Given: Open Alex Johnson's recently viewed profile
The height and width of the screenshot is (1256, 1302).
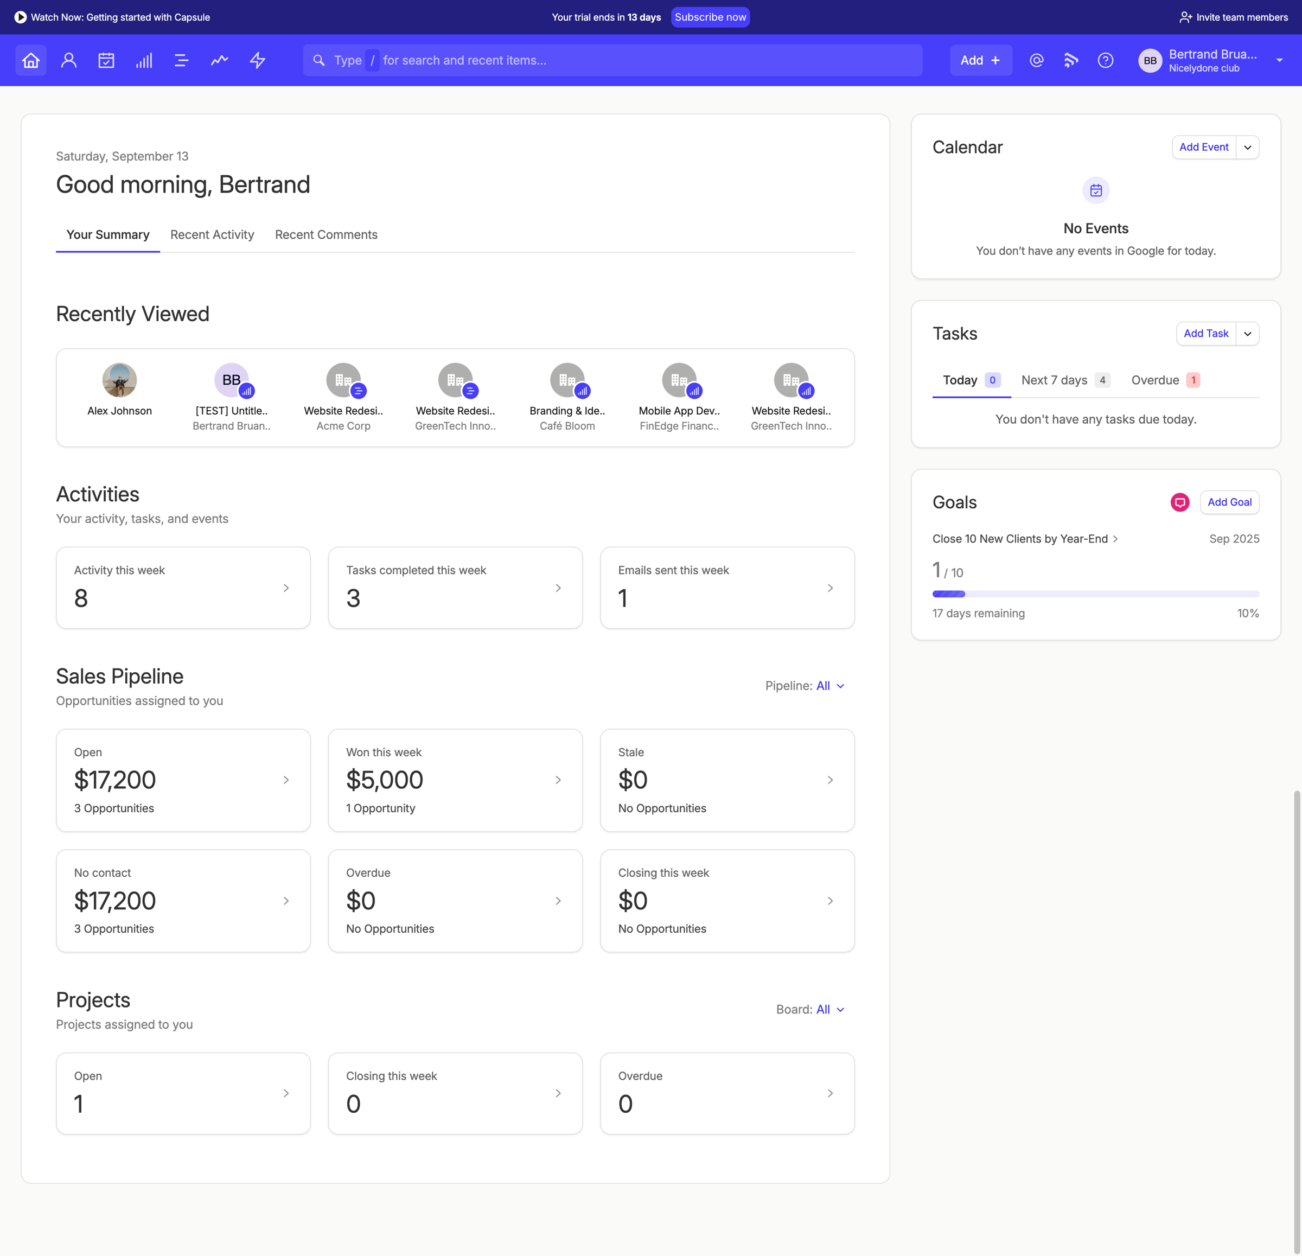Looking at the screenshot, I should coord(119,391).
